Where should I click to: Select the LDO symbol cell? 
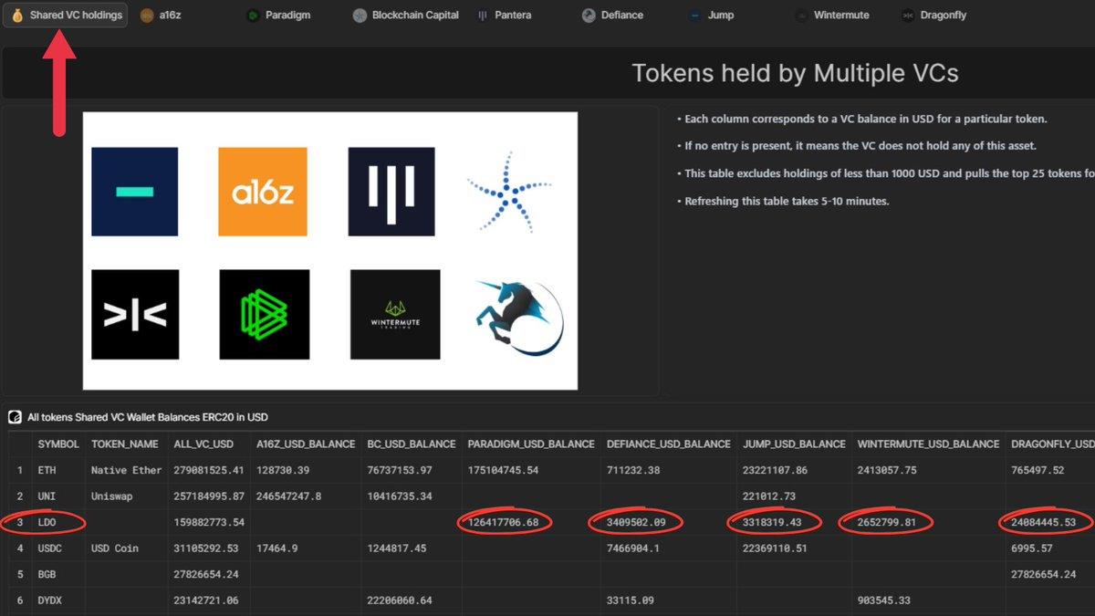click(46, 522)
